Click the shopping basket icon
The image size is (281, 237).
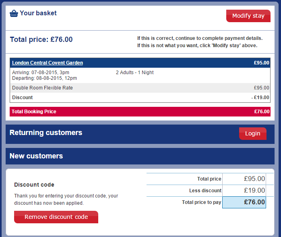pyautogui.click(x=14, y=13)
